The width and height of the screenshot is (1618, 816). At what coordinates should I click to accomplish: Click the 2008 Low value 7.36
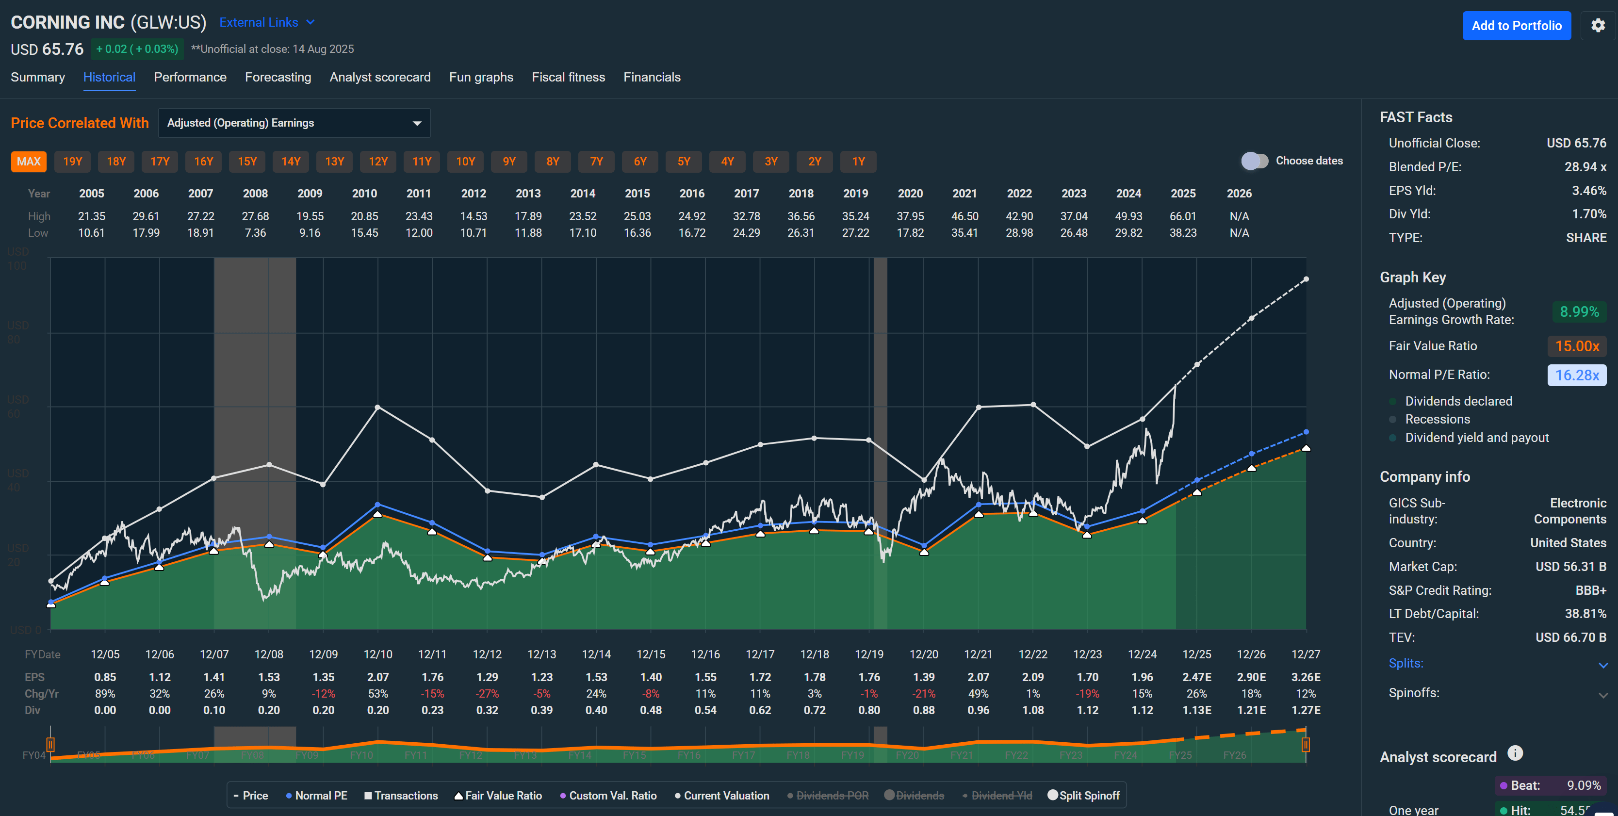(255, 233)
